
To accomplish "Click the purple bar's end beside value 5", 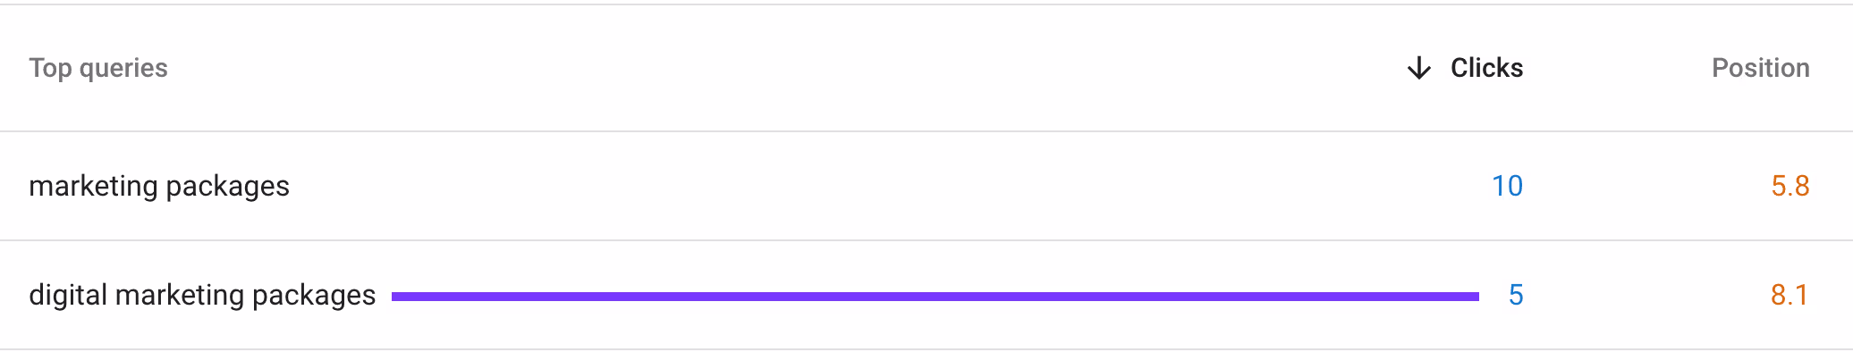I will point(1476,296).
